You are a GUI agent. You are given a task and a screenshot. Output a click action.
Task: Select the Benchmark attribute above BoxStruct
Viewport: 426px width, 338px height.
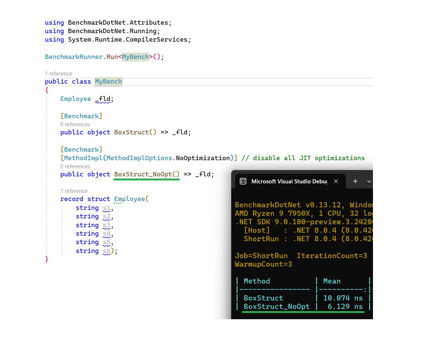pyautogui.click(x=81, y=116)
